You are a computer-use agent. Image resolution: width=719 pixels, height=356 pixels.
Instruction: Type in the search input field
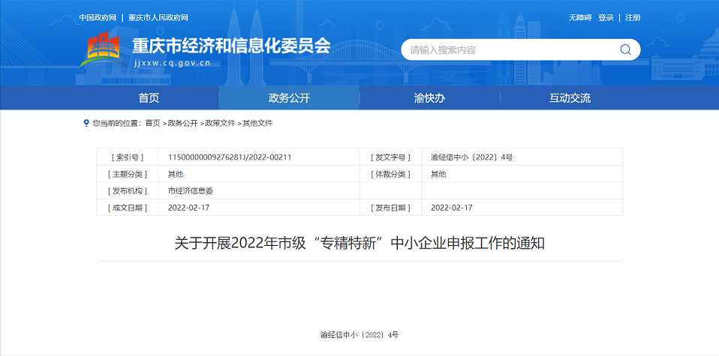[510, 50]
